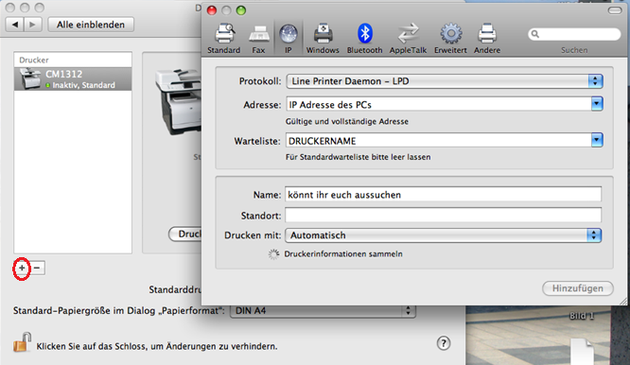The width and height of the screenshot is (630, 365).
Task: Click the Gültige und vollständige Adresse hint
Action: point(347,121)
